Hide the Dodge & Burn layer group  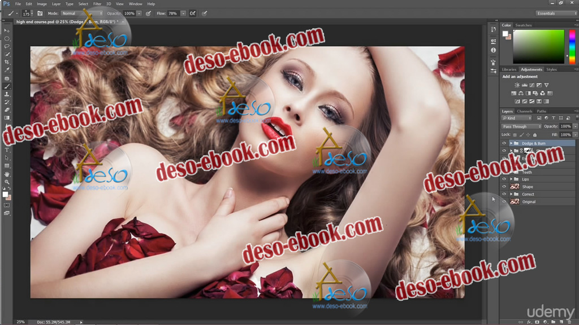click(504, 143)
